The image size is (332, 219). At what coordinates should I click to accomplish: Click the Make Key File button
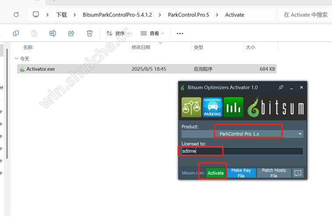pyautogui.click(x=241, y=173)
